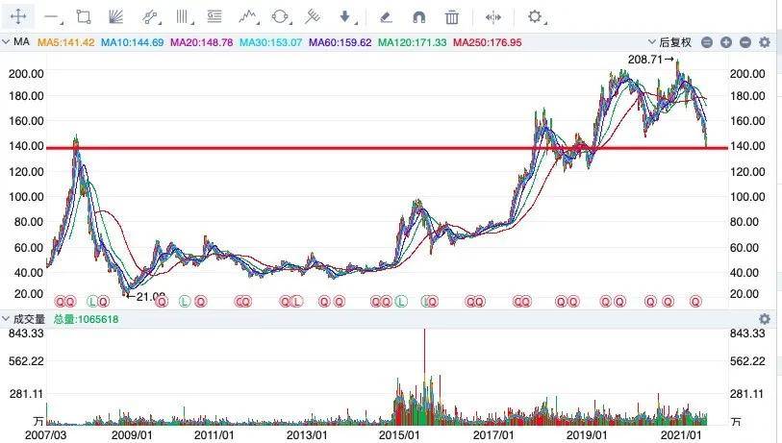Toggle the magnet snap icon

coord(419,17)
